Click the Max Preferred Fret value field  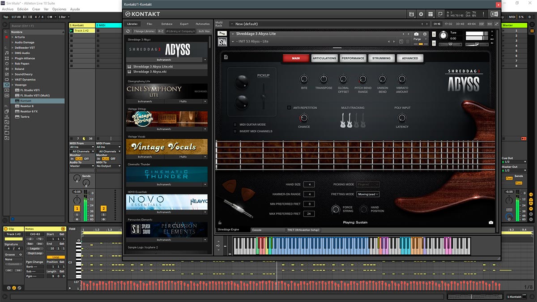[309, 214]
